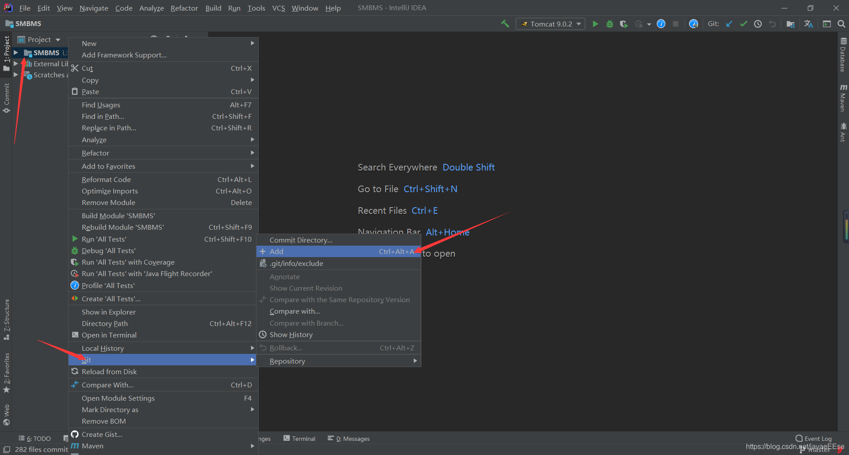Expand the Repository submenu
Viewport: 849px width, 455px height.
pos(338,361)
